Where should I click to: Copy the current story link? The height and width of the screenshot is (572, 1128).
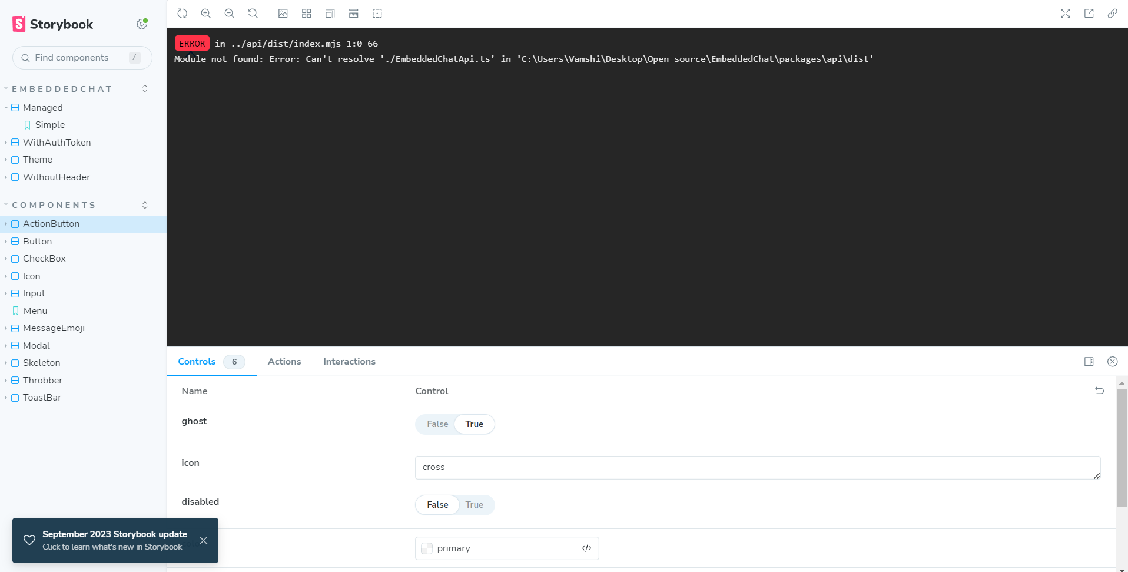[1112, 14]
